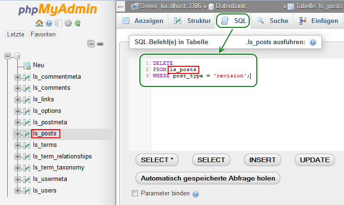Select ls_term_taxonomy table in the tree
The height and width of the screenshot is (205, 344).
point(58,168)
